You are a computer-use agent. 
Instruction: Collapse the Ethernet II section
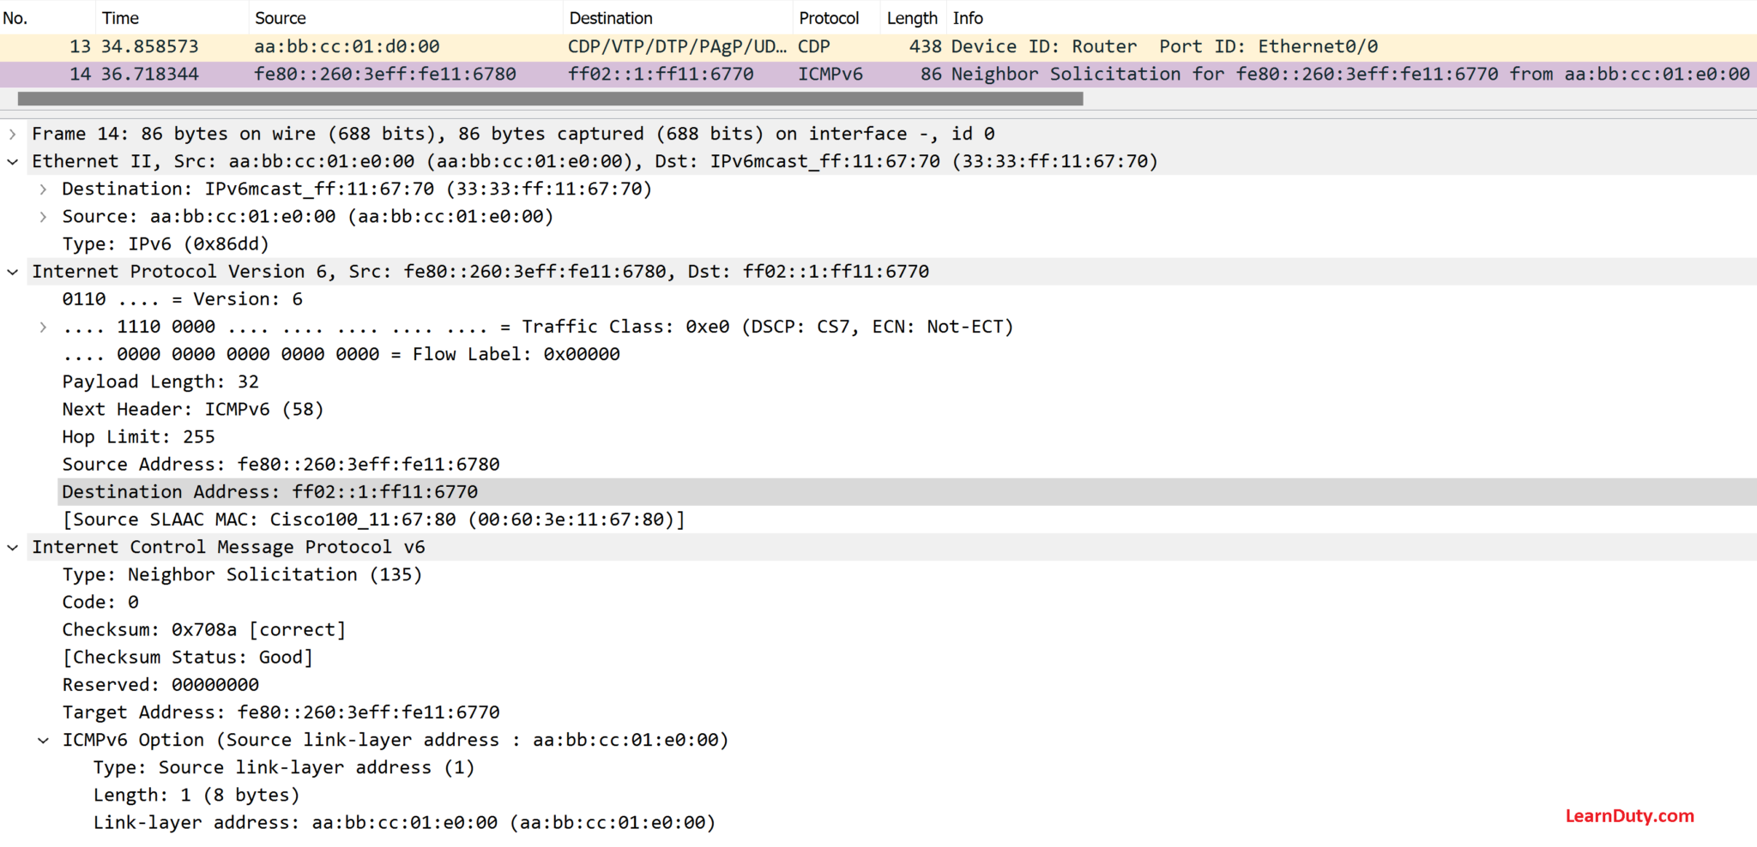click(x=12, y=161)
